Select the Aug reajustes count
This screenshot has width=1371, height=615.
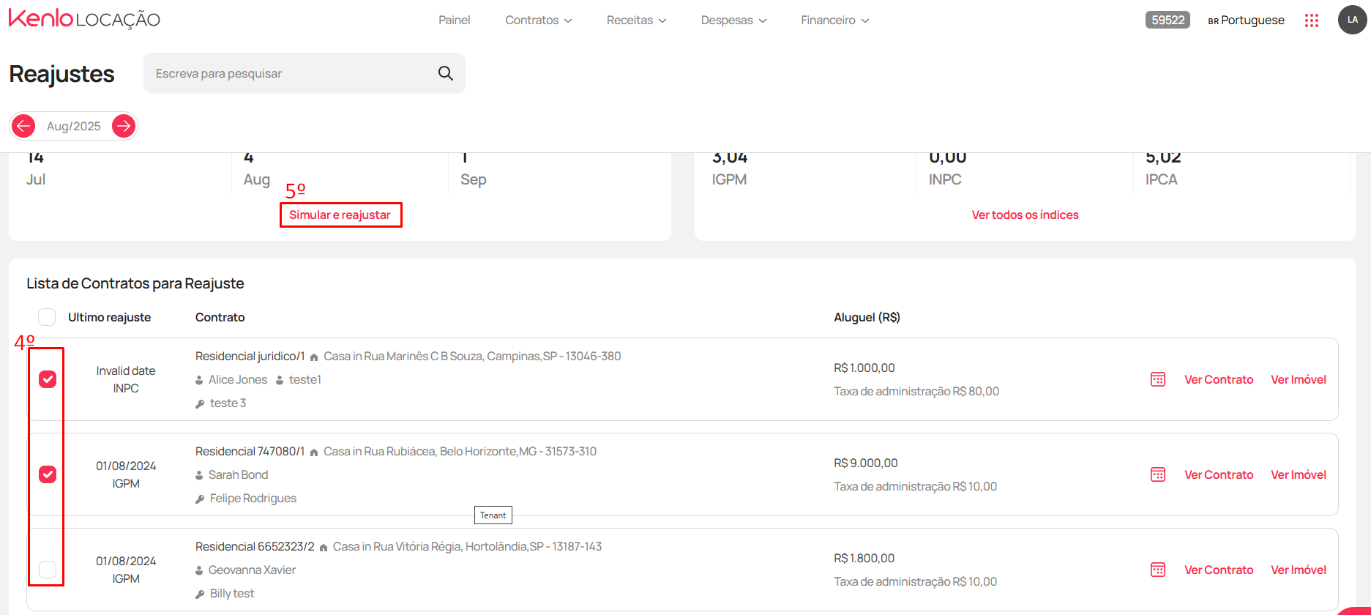(x=249, y=158)
